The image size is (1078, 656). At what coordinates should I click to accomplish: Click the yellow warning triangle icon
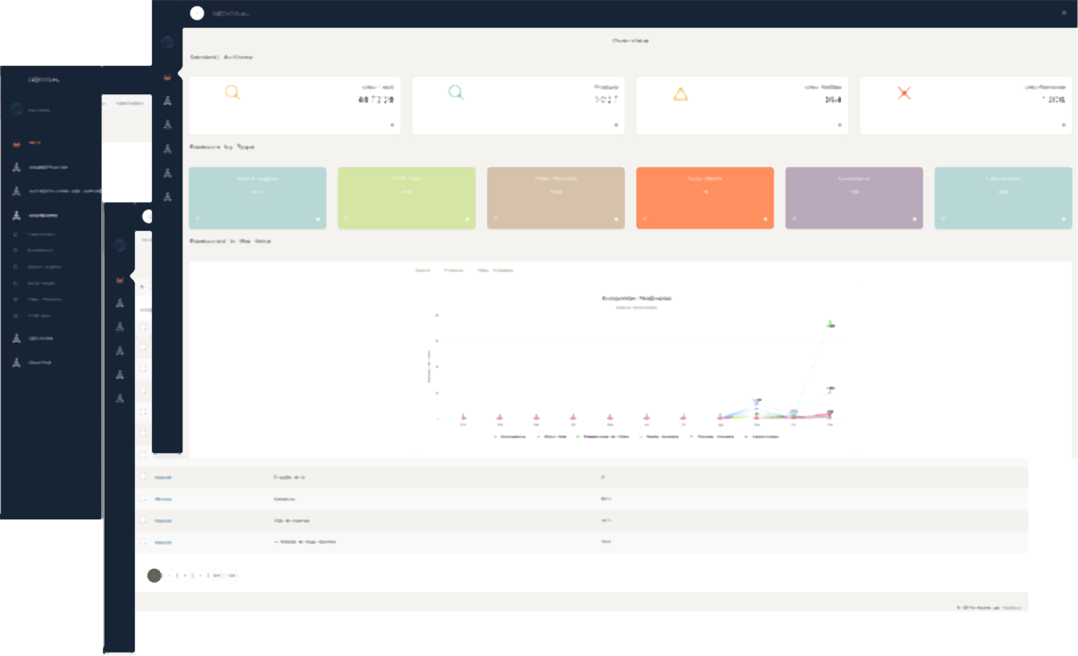point(681,94)
